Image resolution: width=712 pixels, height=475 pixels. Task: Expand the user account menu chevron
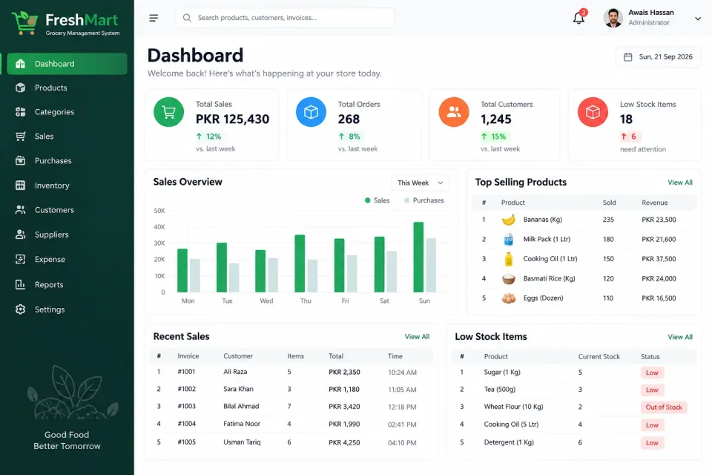[698, 19]
